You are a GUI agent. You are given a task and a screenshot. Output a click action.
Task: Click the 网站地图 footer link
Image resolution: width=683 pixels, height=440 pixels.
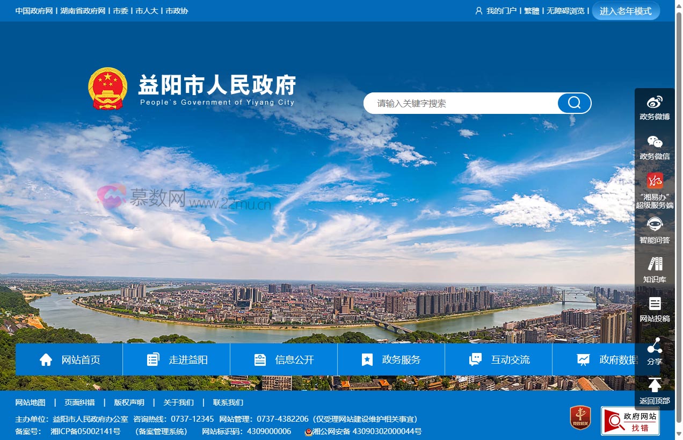click(x=30, y=402)
